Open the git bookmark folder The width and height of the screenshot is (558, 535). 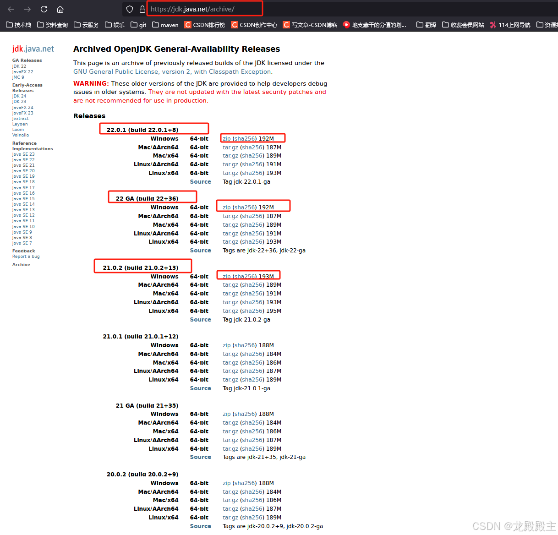138,25
